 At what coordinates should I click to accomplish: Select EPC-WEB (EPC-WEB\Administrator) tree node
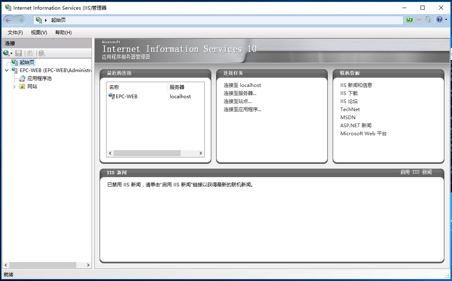pyautogui.click(x=56, y=70)
